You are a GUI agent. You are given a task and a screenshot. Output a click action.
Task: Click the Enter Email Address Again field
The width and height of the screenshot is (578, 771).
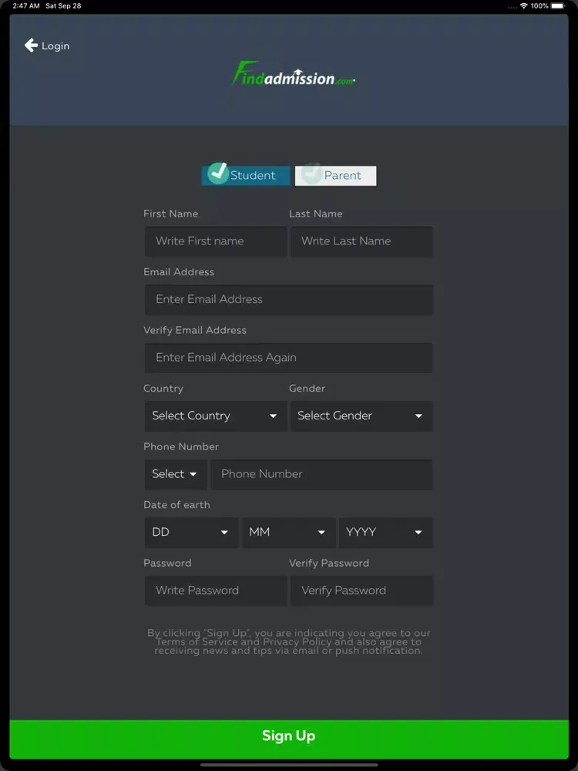click(x=289, y=358)
